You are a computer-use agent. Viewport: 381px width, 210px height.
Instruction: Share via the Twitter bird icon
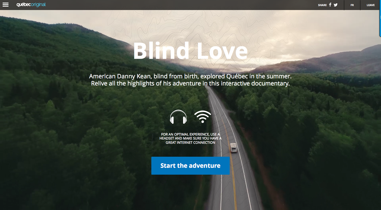click(x=335, y=5)
